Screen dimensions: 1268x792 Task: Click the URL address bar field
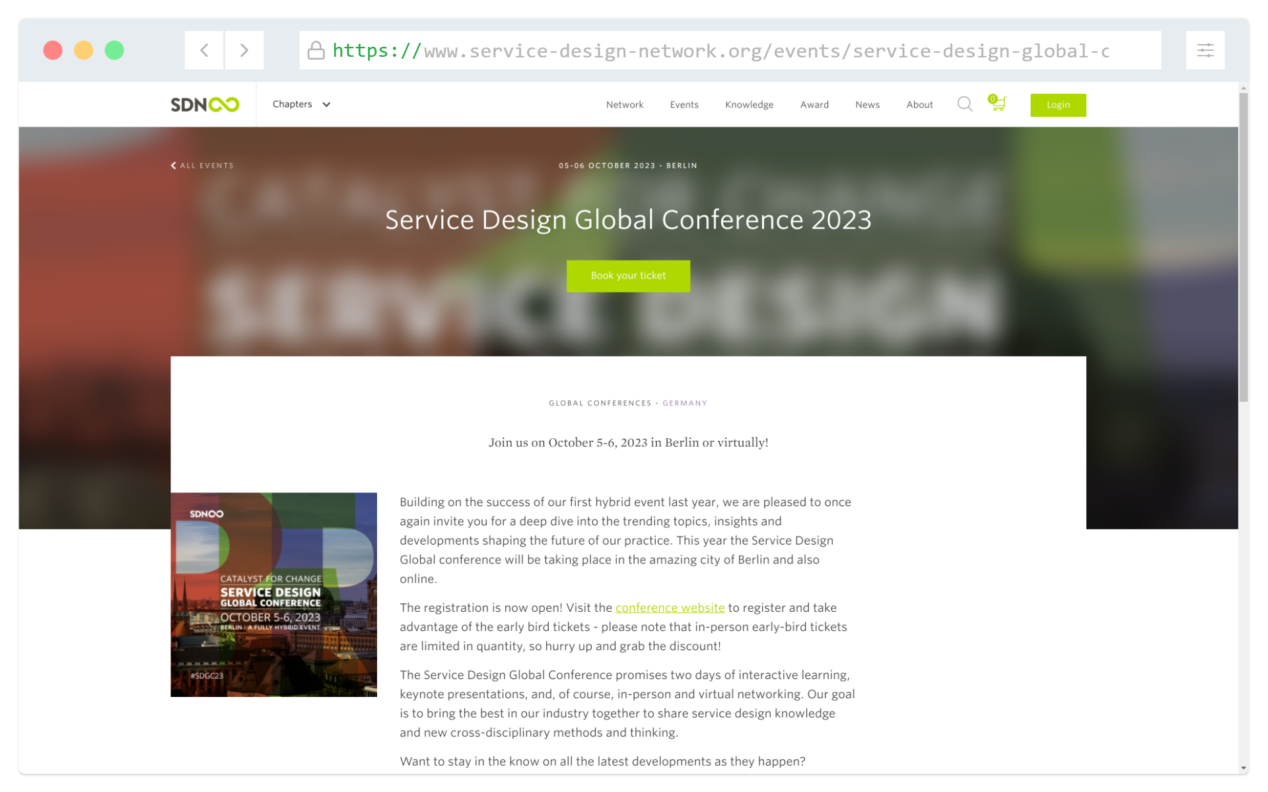(x=730, y=50)
